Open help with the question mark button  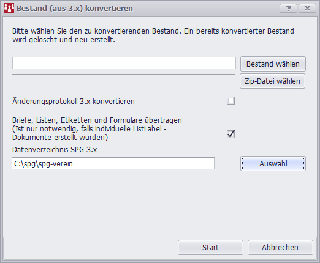[288, 9]
